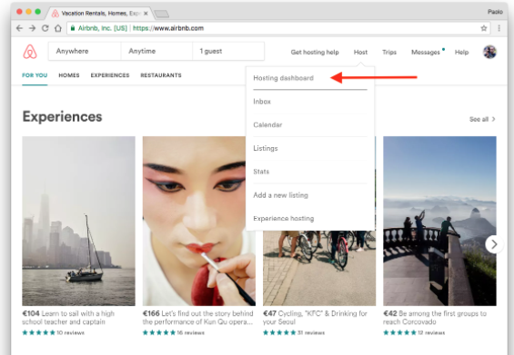Screen dimensions: 514x355
Task: Click the user profile avatar
Action: 489,52
